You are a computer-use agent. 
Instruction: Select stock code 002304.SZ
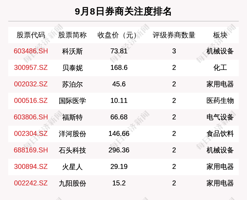pos(31,134)
